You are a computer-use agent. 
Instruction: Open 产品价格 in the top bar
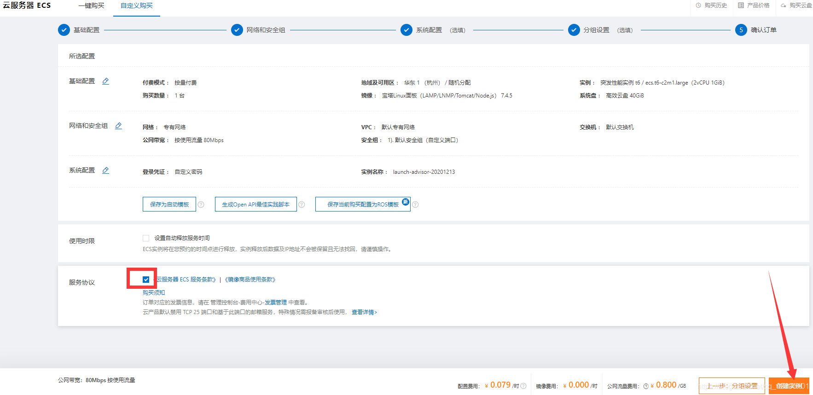[758, 6]
